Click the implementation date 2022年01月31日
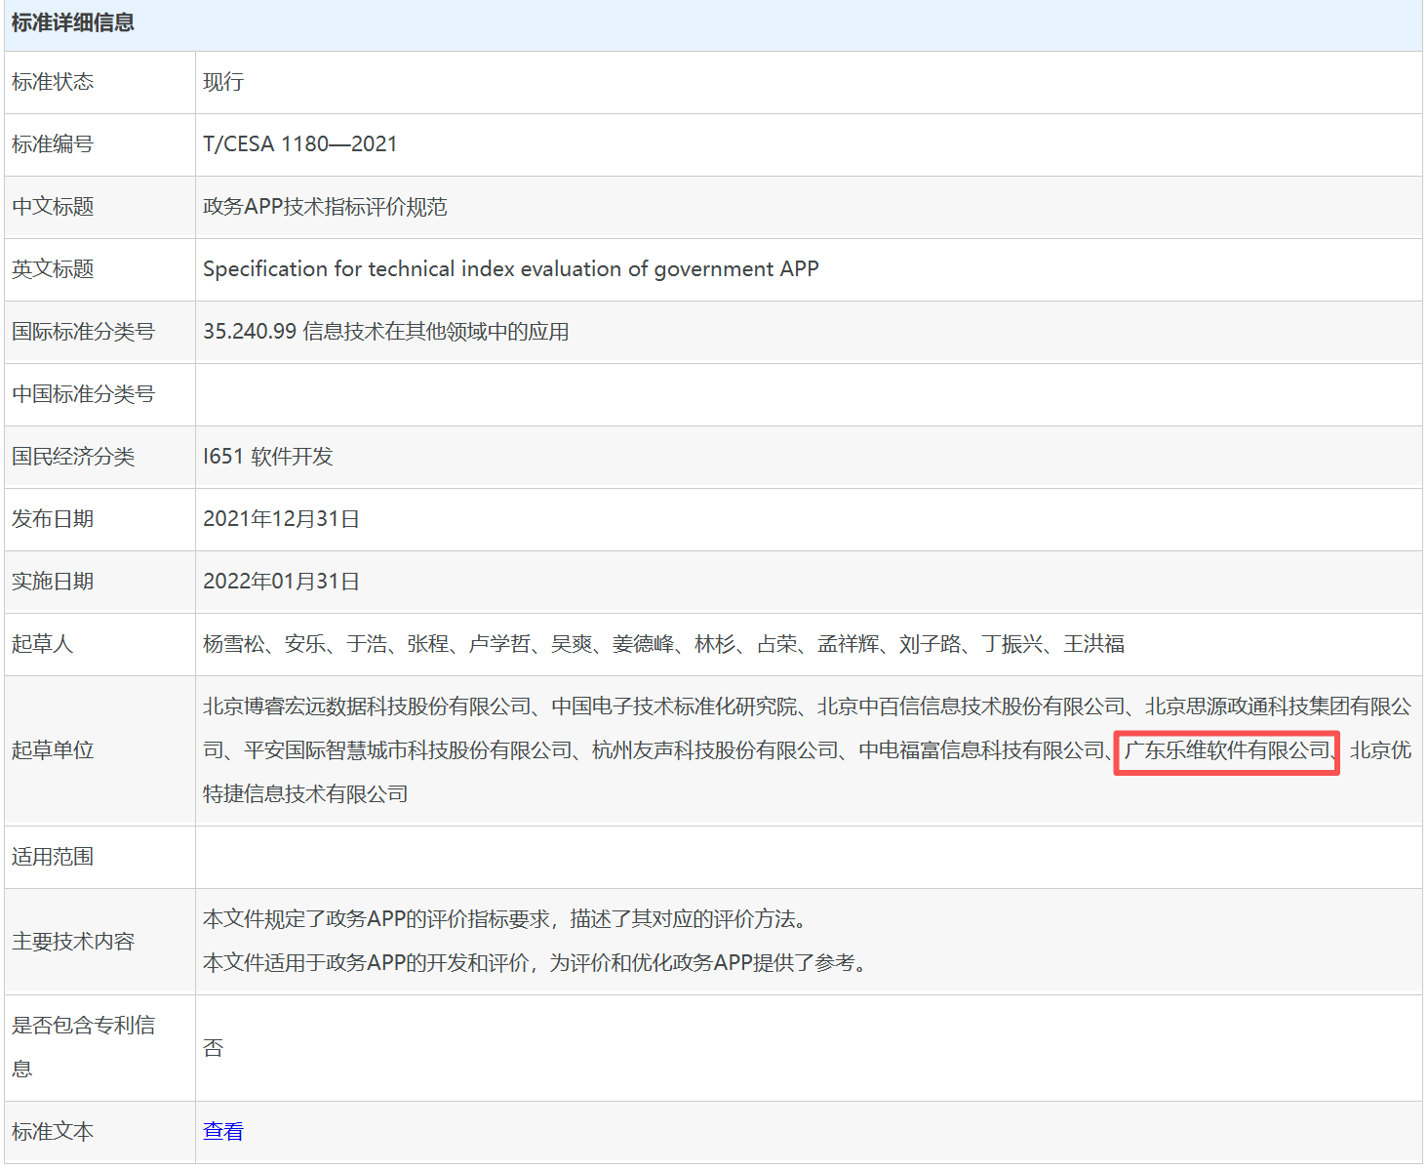Image resolution: width=1428 pixels, height=1171 pixels. [x=280, y=581]
